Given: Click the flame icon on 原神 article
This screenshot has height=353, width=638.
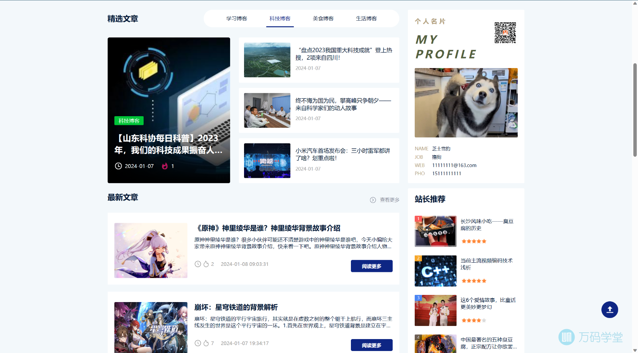Looking at the screenshot, I should [x=206, y=264].
